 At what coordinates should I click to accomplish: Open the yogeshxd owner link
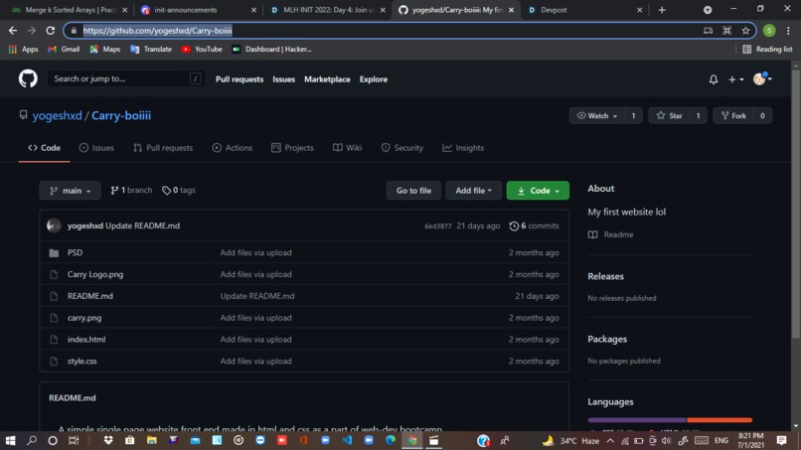(x=58, y=115)
